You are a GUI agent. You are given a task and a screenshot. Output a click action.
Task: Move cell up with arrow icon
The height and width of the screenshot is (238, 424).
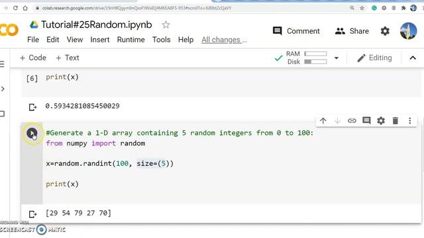pyautogui.click(x=323, y=120)
